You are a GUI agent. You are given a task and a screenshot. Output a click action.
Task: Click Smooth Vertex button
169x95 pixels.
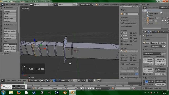[x=10, y=36]
